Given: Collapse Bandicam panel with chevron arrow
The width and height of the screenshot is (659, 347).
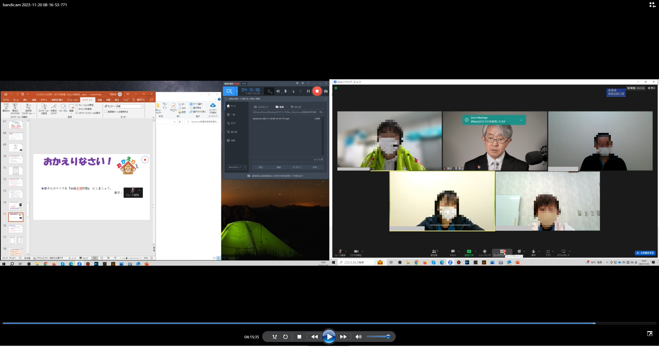Looking at the screenshot, I should [326, 99].
